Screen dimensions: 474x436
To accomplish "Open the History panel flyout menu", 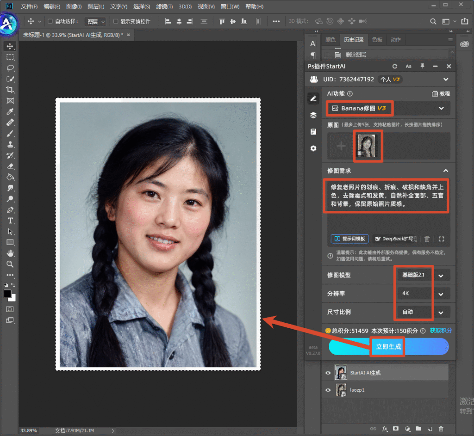I will (x=450, y=40).
